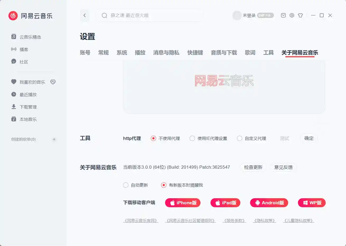Click the theme skin shirt icon
The width and height of the screenshot is (346, 246).
[x=301, y=15]
